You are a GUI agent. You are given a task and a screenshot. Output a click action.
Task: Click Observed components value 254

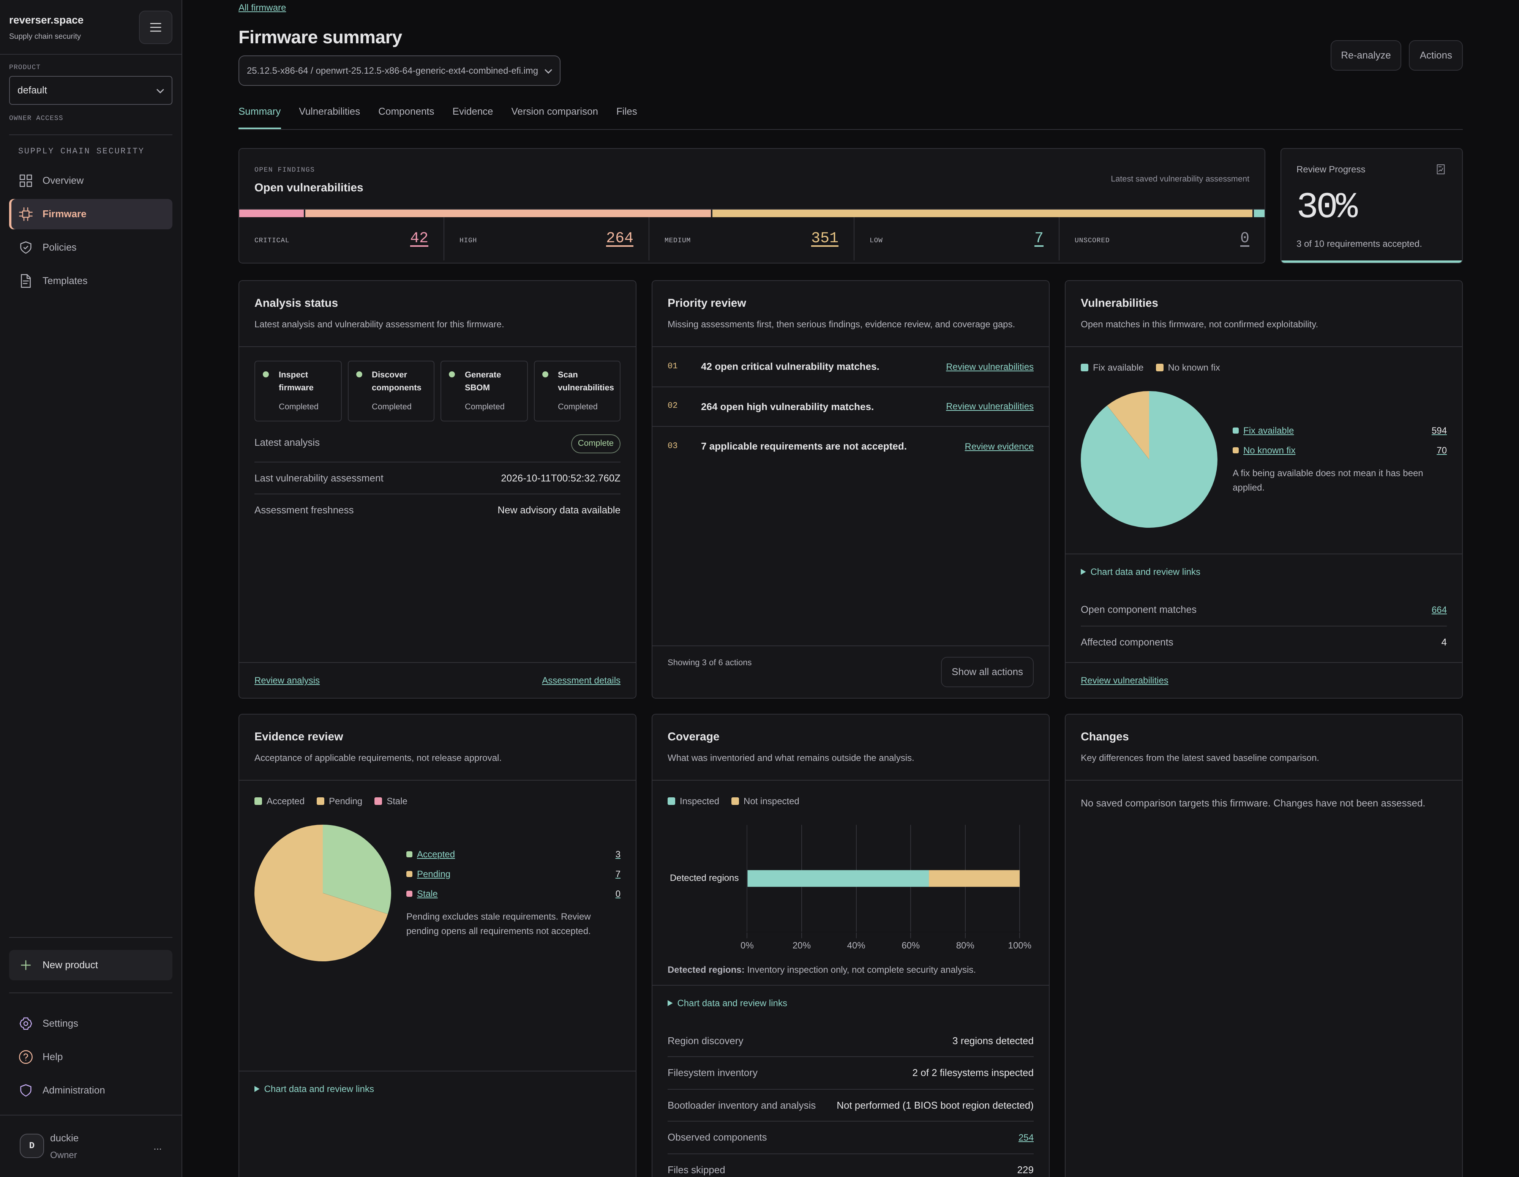click(1025, 1138)
